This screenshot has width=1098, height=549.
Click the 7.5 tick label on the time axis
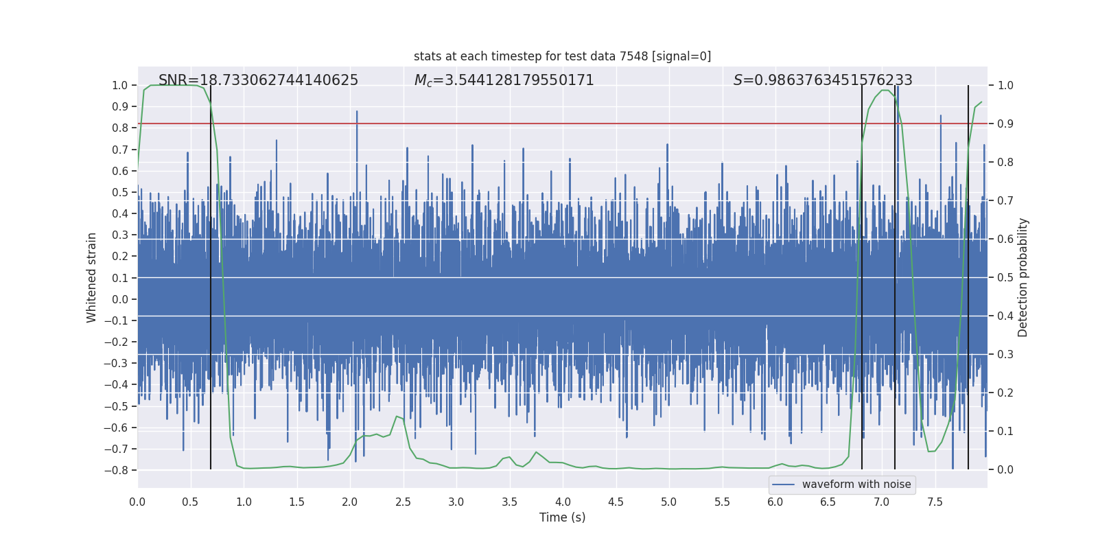coord(935,502)
